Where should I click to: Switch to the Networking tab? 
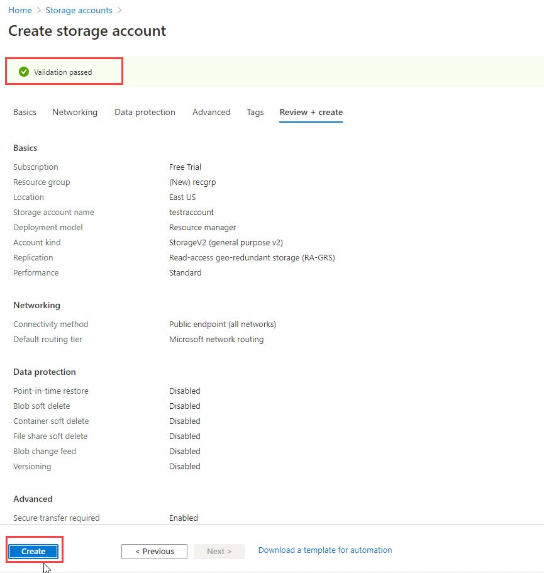(x=75, y=112)
